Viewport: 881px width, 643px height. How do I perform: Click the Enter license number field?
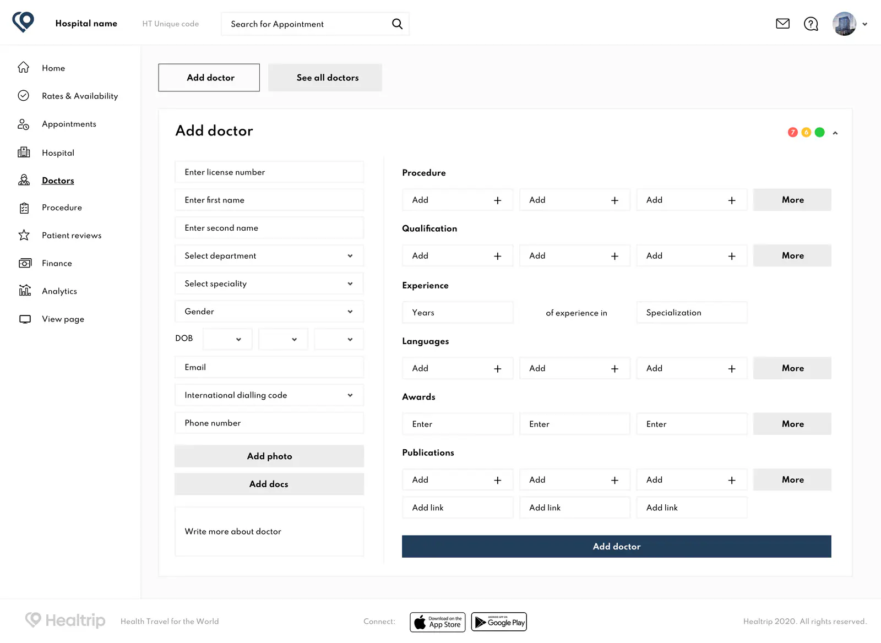coord(269,172)
